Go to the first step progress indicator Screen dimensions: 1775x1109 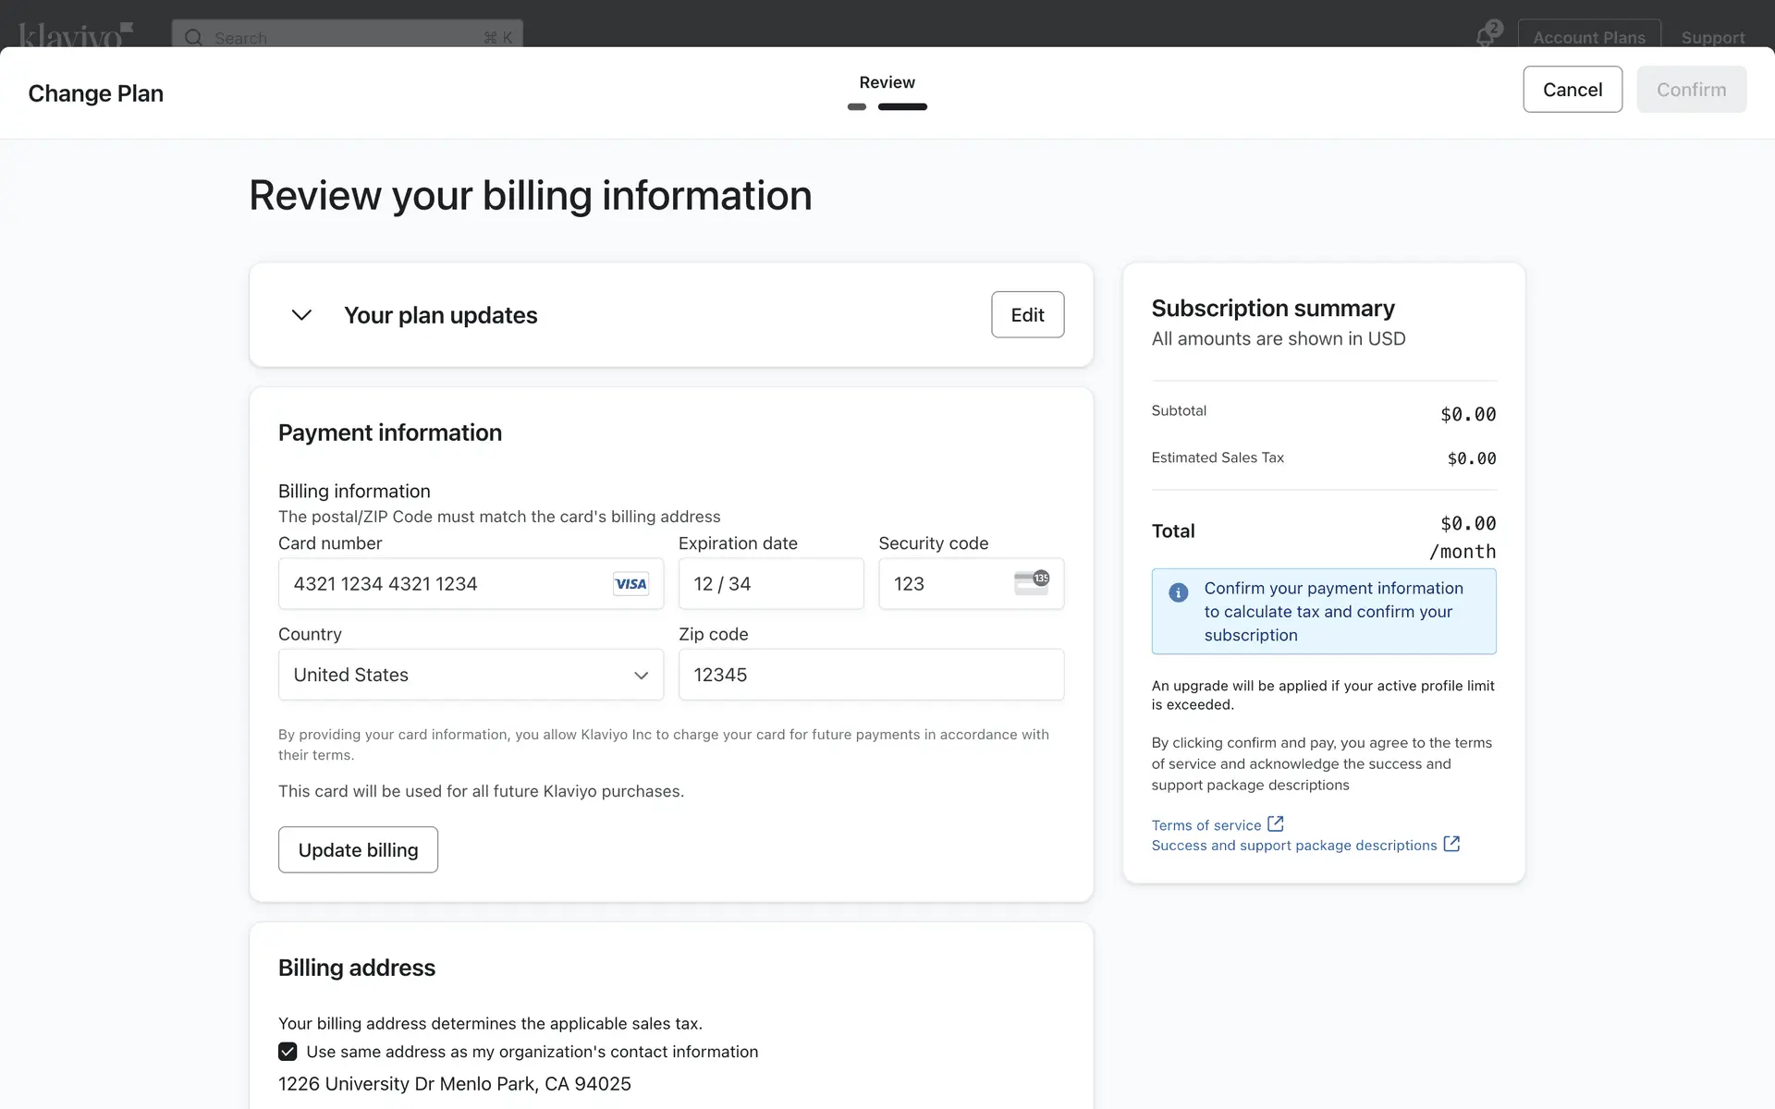[857, 107]
